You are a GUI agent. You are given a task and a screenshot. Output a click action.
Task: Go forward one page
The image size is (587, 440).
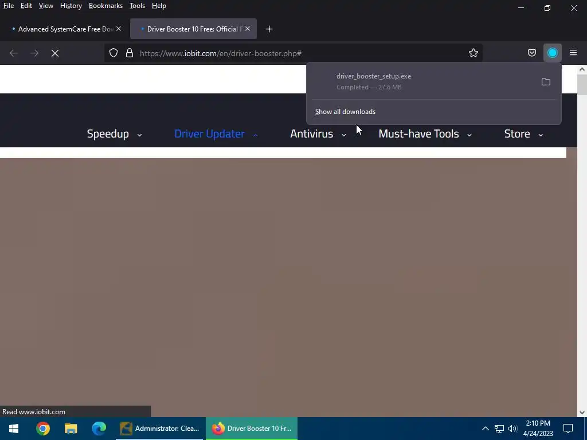34,53
